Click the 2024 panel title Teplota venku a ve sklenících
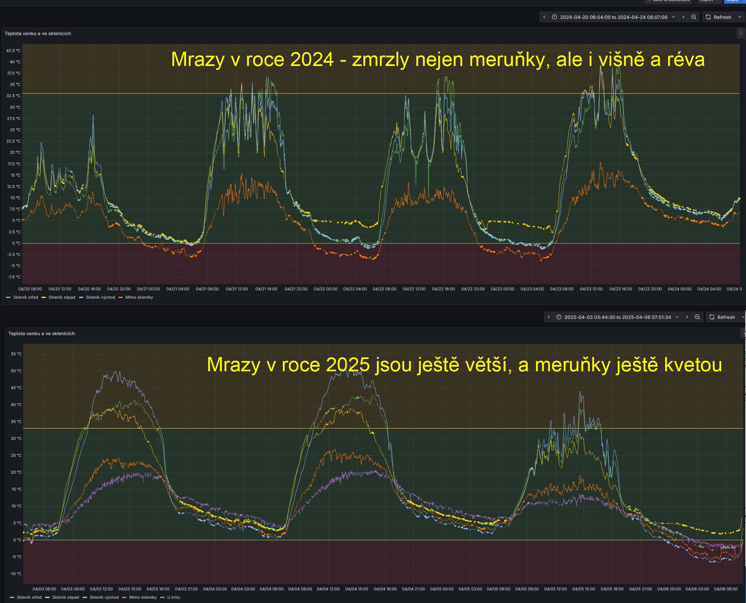Image resolution: width=746 pixels, height=603 pixels. pyautogui.click(x=38, y=33)
